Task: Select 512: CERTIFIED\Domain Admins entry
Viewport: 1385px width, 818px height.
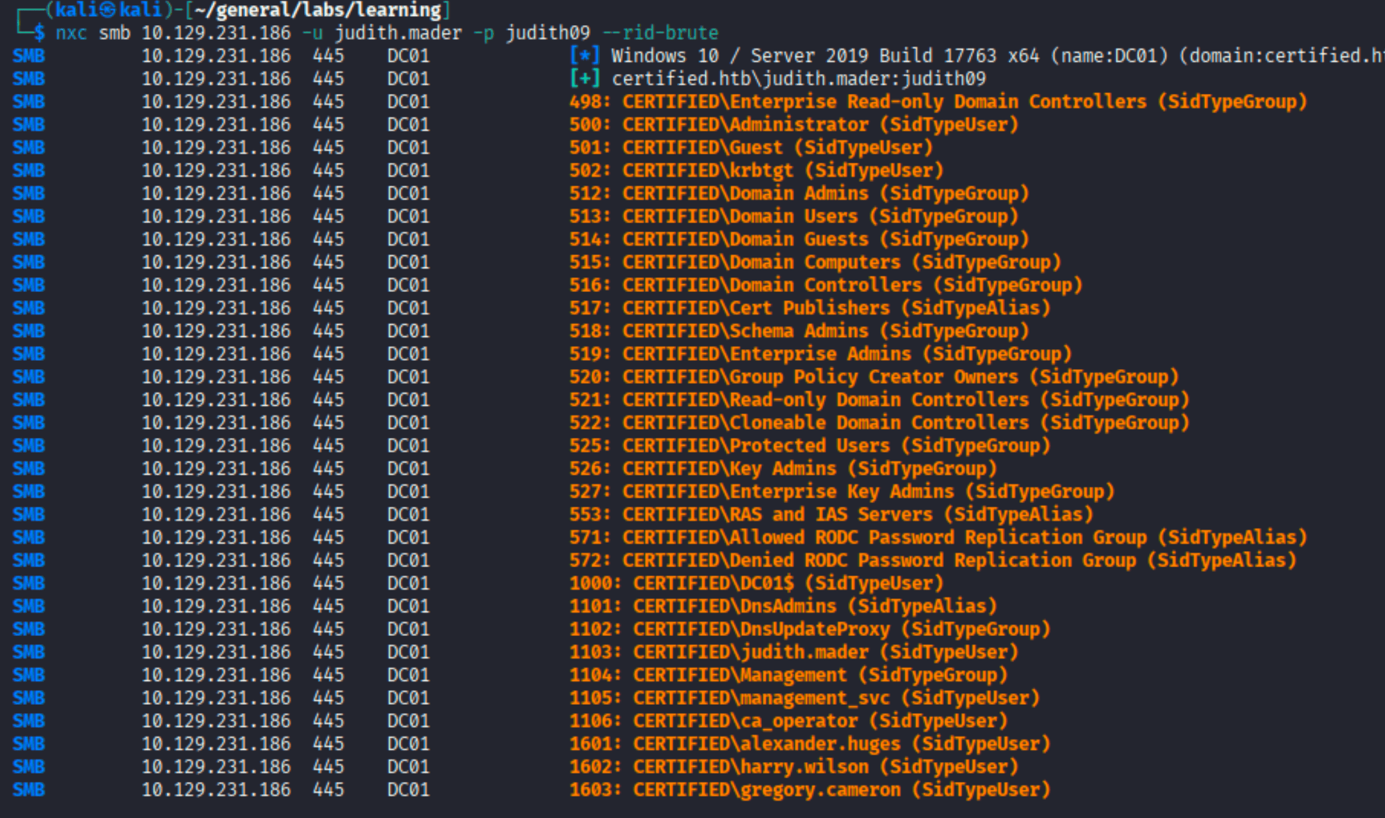Action: pos(799,194)
